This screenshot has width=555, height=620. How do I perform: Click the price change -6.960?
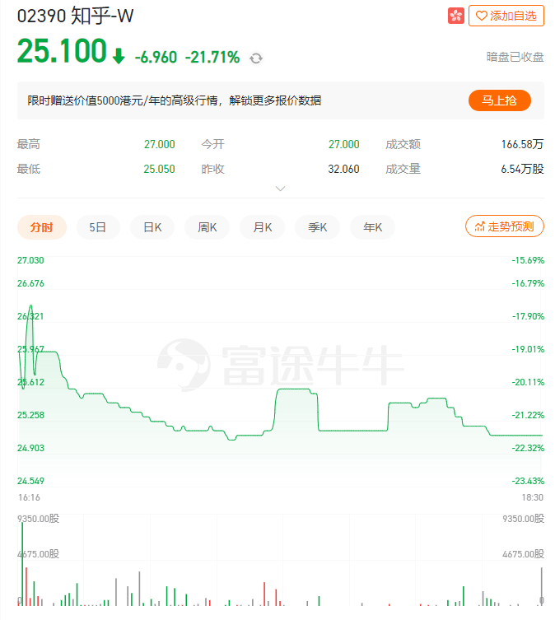pyautogui.click(x=156, y=58)
